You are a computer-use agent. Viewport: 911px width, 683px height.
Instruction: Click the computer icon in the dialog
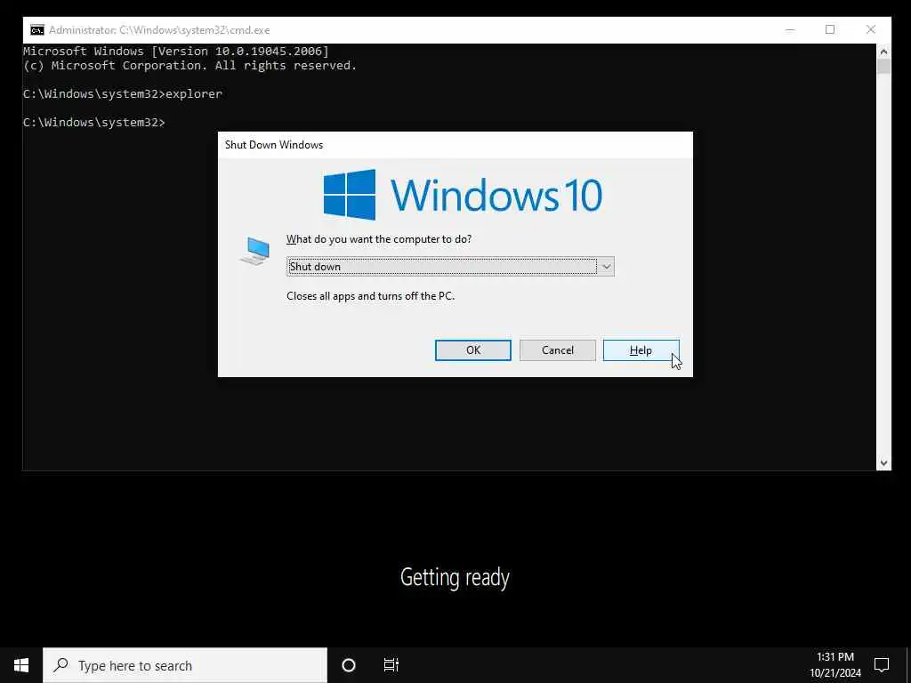point(255,251)
